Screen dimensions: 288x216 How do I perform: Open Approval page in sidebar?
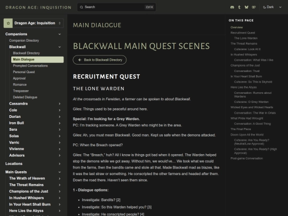pyautogui.click(x=19, y=78)
